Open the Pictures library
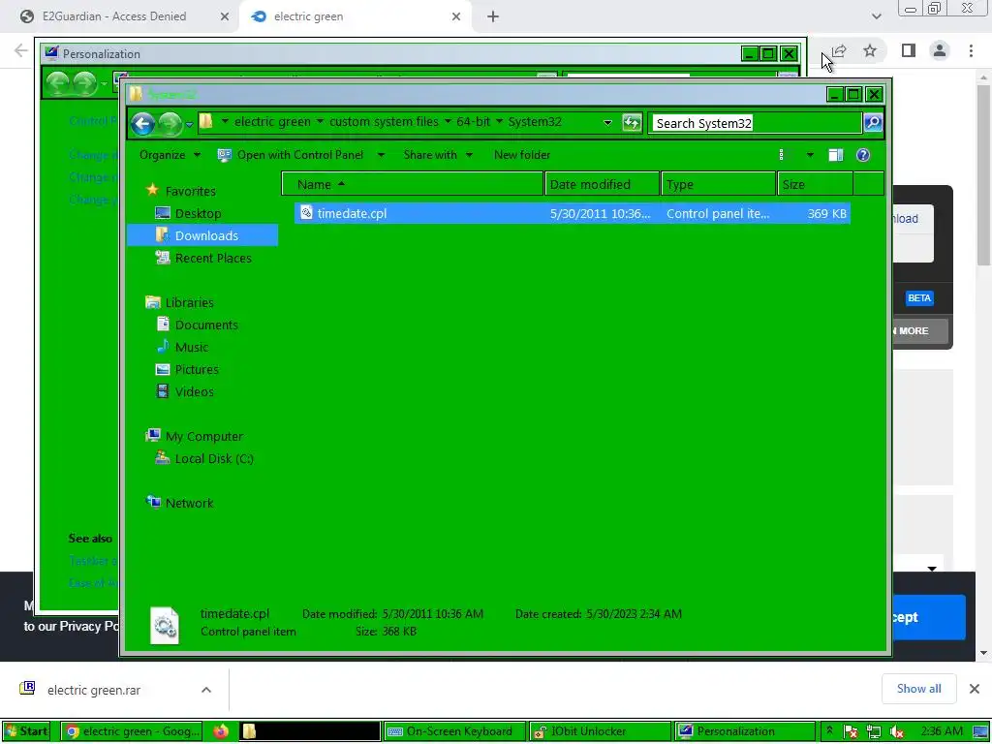The image size is (992, 744). tap(197, 369)
